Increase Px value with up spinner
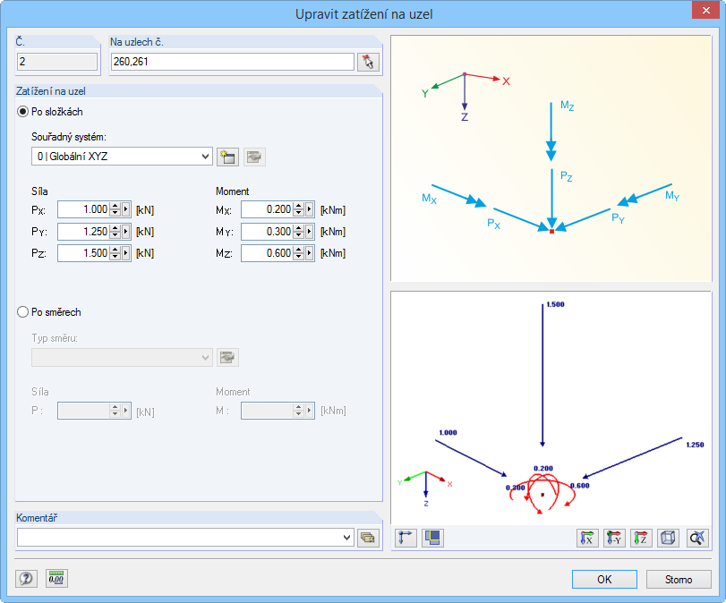Screen dimensions: 726x603 (115, 206)
